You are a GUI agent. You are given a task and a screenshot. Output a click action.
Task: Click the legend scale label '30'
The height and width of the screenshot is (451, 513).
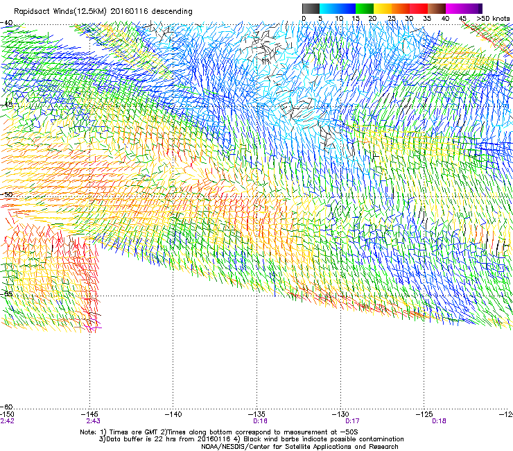(x=409, y=19)
